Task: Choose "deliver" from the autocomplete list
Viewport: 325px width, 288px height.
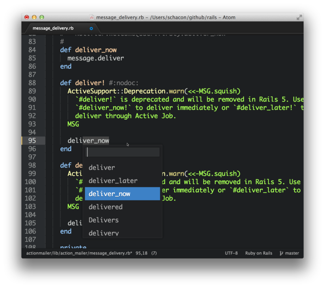Action: tap(102, 168)
